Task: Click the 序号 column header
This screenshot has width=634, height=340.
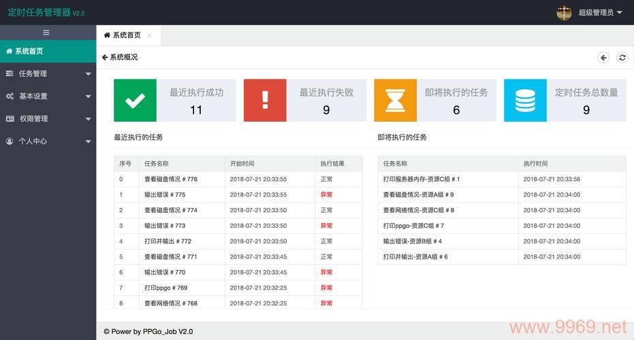Action: pyautogui.click(x=125, y=163)
